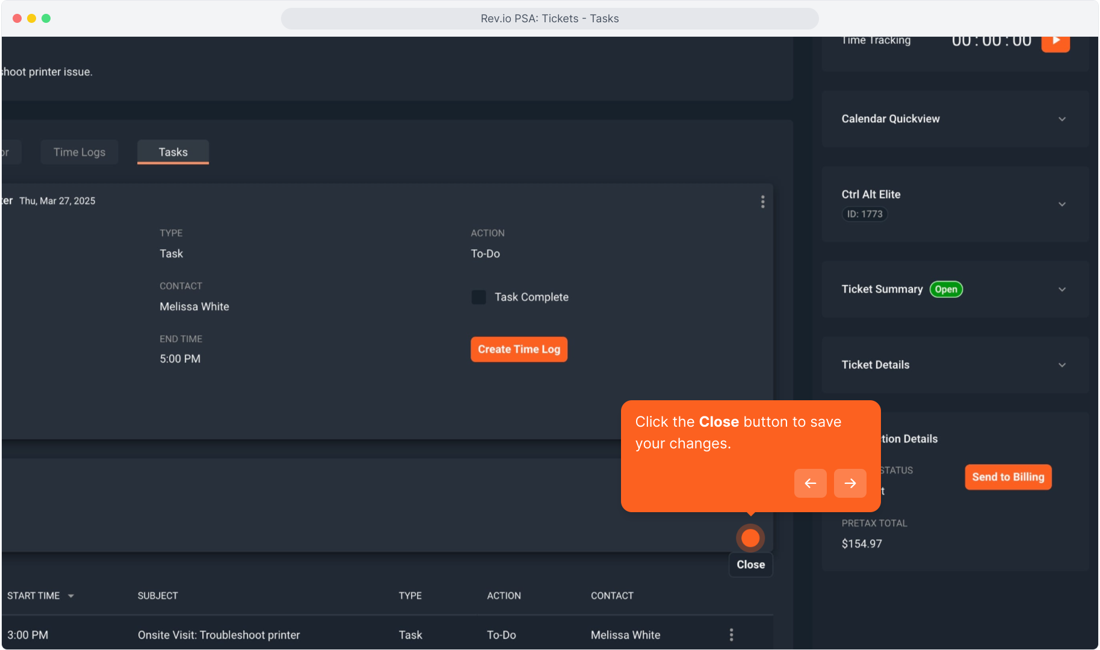The width and height of the screenshot is (1100, 650).
Task: Click the ID: 1773 badge
Action: [864, 214]
